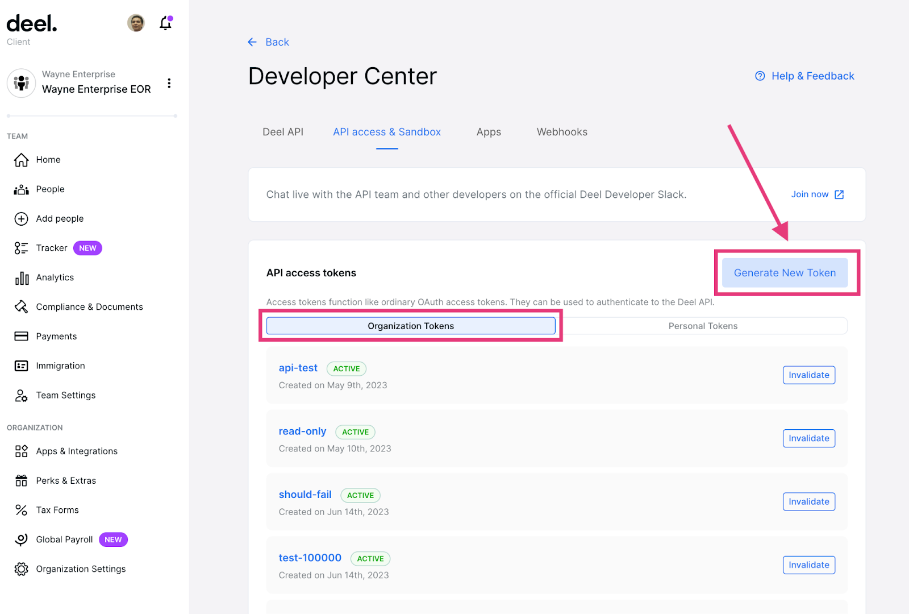Click the Tax Forms percent icon
Image resolution: width=909 pixels, height=614 pixels.
(x=21, y=510)
